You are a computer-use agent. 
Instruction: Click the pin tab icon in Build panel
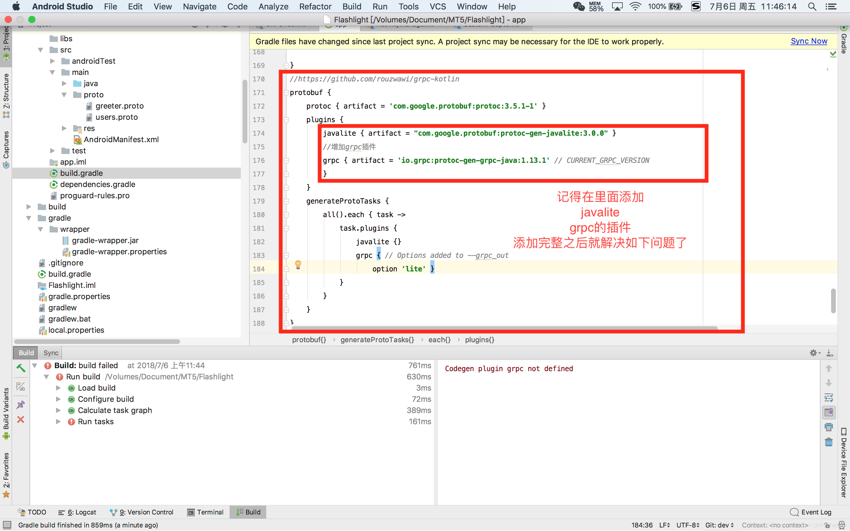point(21,404)
